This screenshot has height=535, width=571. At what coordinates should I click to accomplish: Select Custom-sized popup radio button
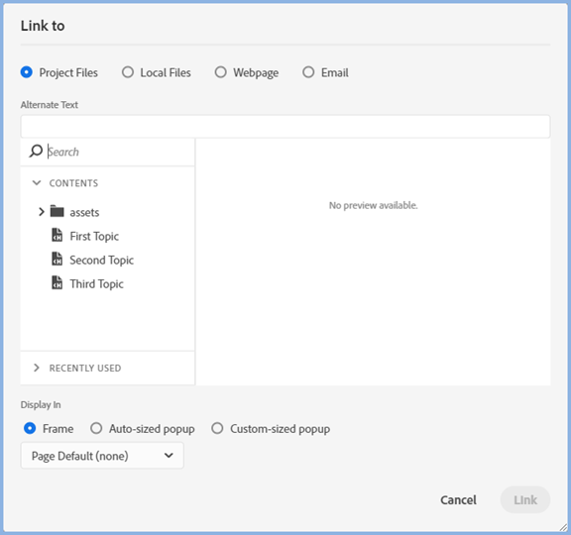click(217, 428)
